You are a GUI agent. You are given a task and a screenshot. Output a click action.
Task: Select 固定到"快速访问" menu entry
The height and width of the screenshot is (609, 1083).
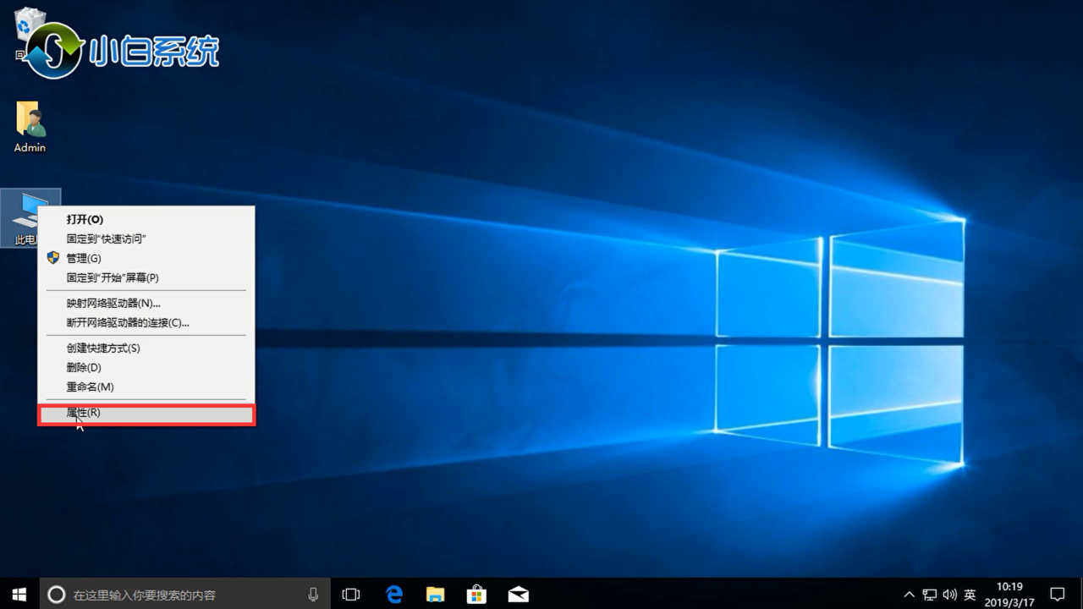(146, 239)
